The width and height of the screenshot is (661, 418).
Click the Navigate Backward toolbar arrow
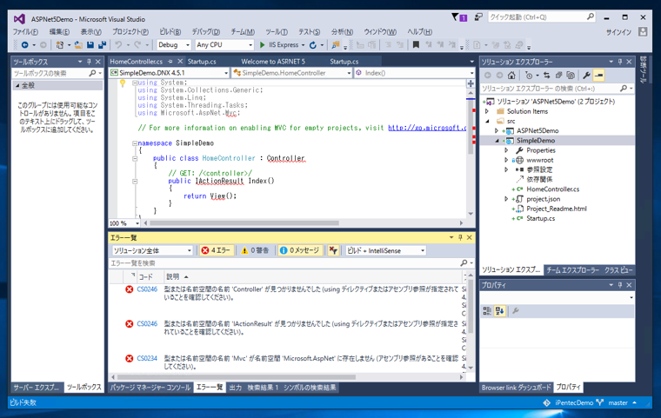pyautogui.click(x=25, y=44)
